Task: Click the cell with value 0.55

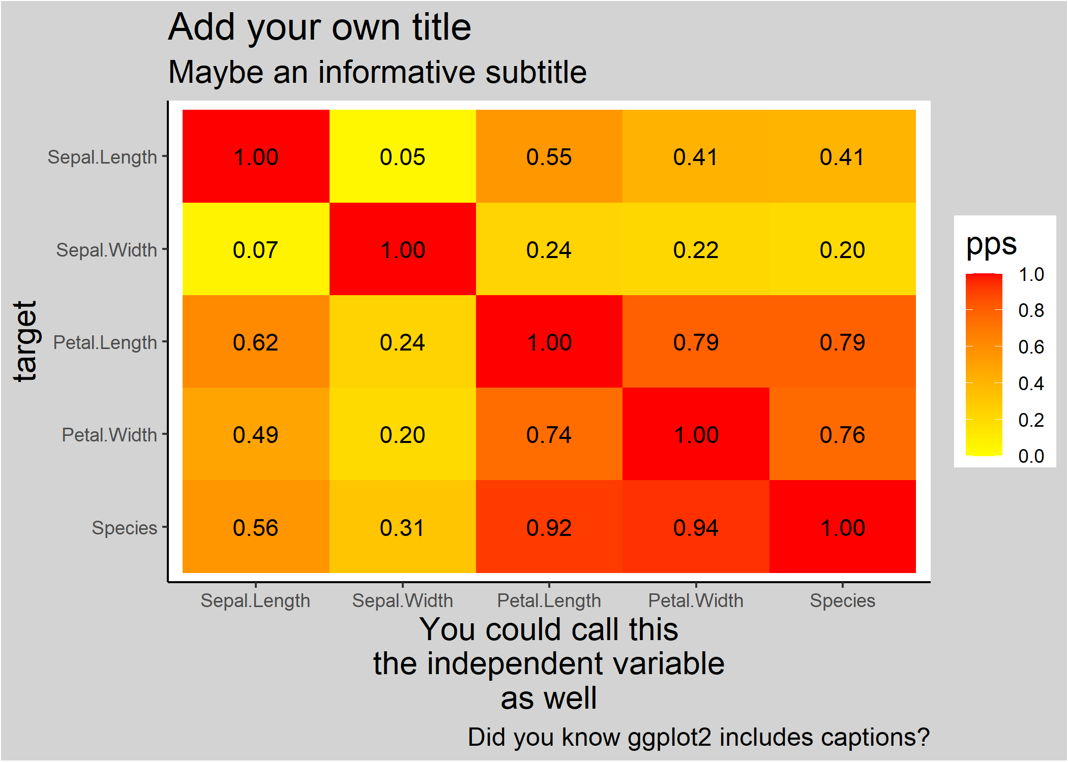Action: click(x=549, y=156)
